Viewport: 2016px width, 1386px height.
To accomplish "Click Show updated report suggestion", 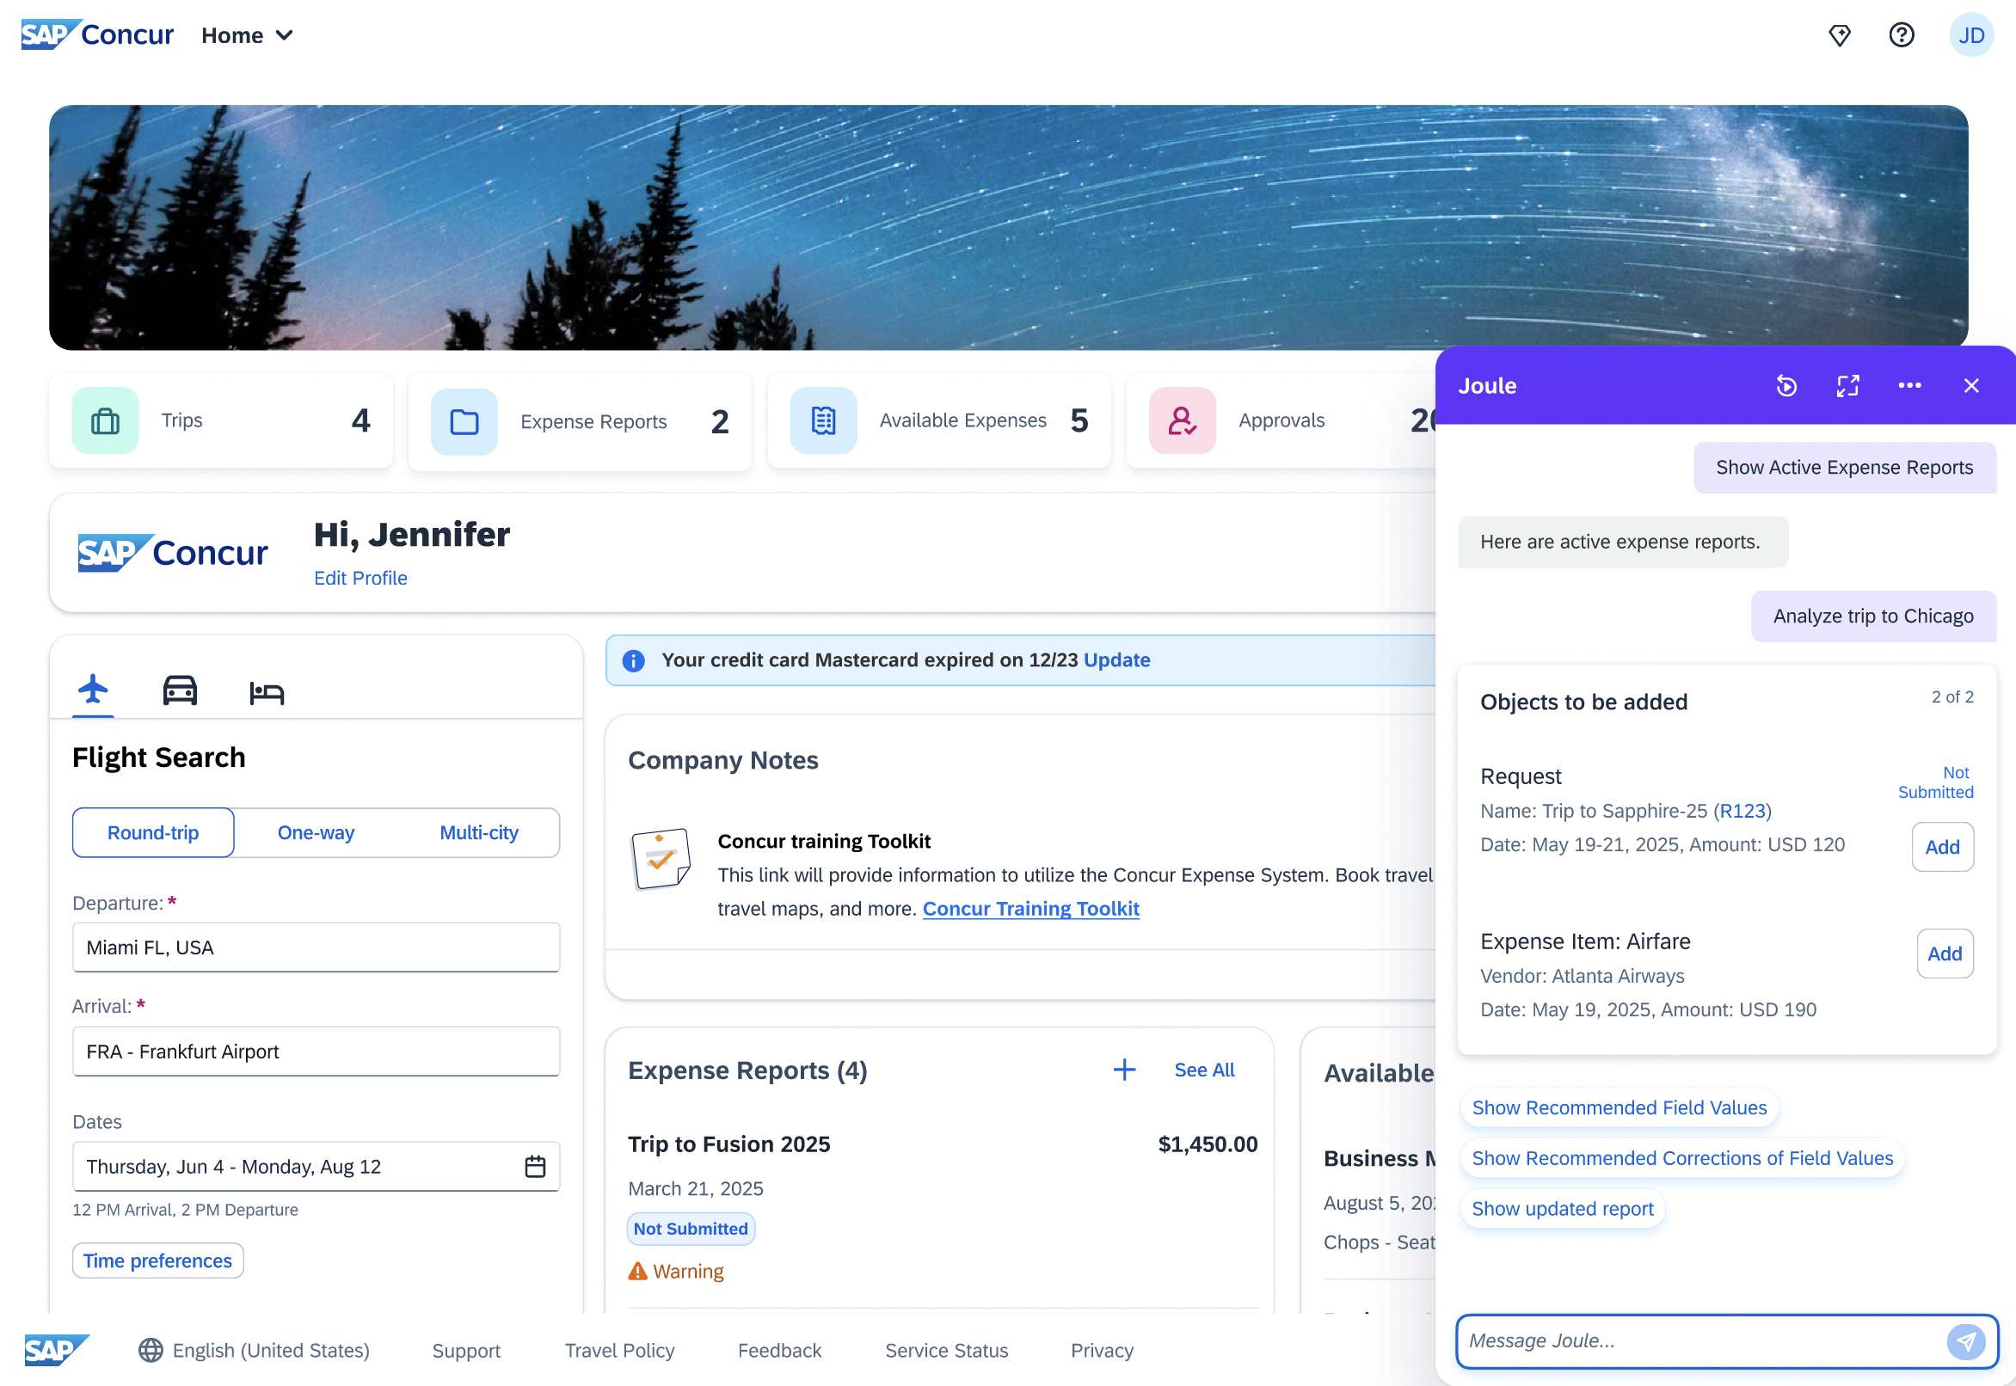I will [1562, 1209].
